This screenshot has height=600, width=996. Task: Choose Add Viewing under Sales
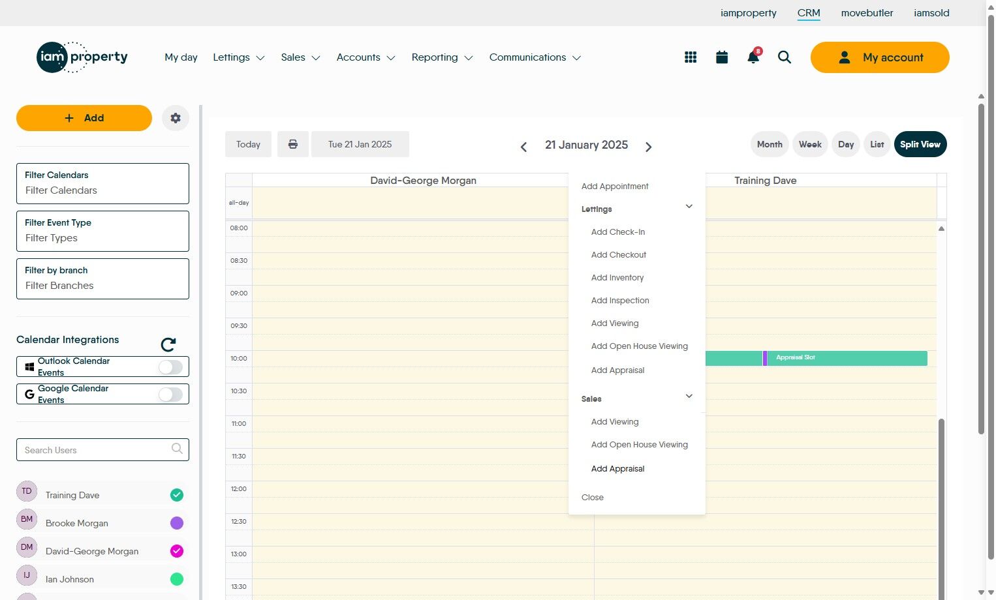[x=615, y=422]
